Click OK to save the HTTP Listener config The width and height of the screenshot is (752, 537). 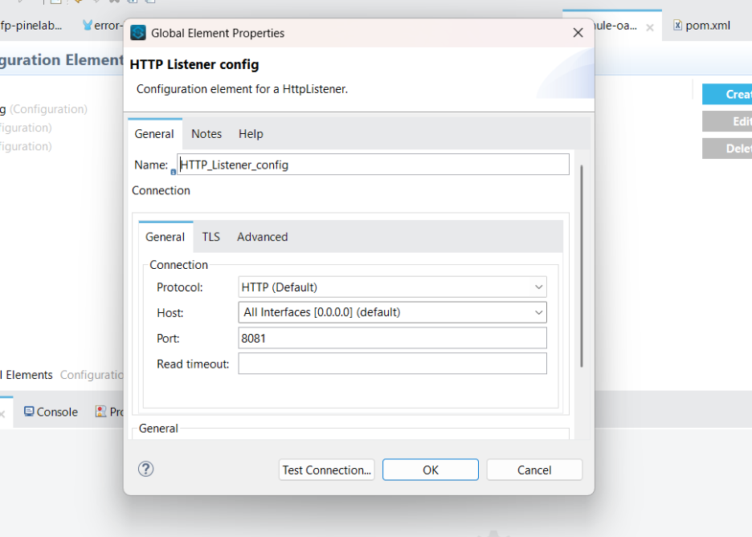(x=430, y=469)
